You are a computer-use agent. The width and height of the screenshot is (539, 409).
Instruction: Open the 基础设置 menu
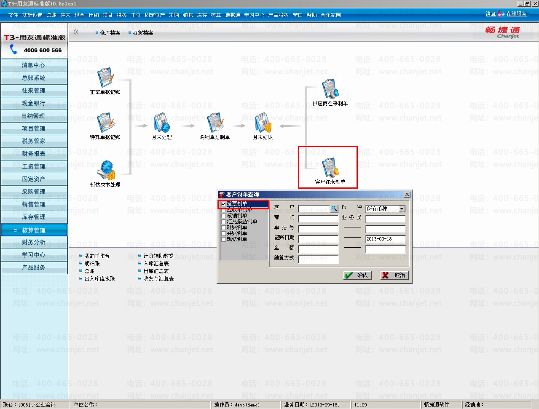[x=32, y=15]
